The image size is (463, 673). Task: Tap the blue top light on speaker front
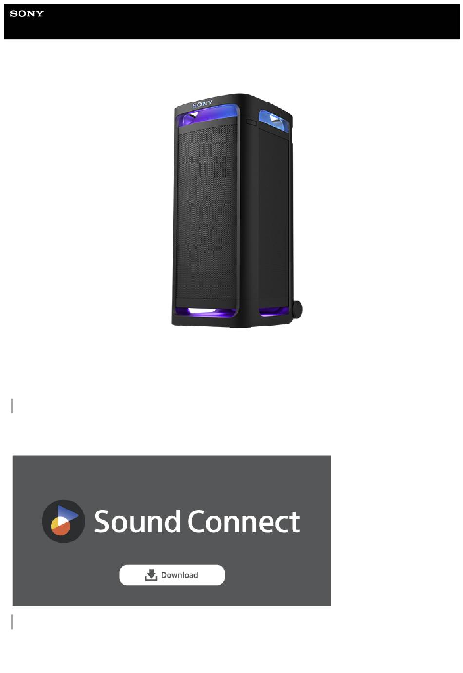(208, 117)
